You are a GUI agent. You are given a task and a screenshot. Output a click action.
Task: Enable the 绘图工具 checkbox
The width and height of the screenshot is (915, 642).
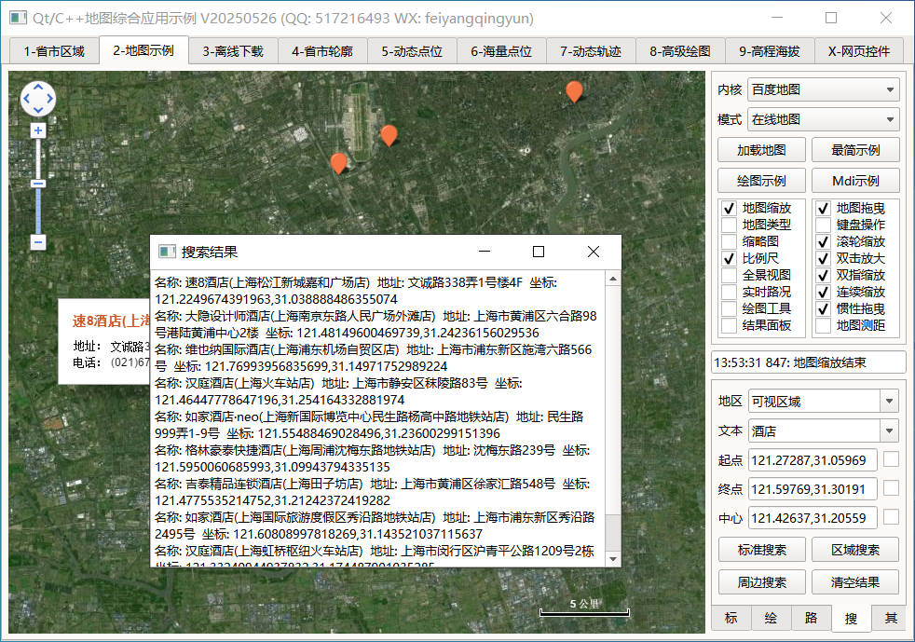(x=729, y=308)
